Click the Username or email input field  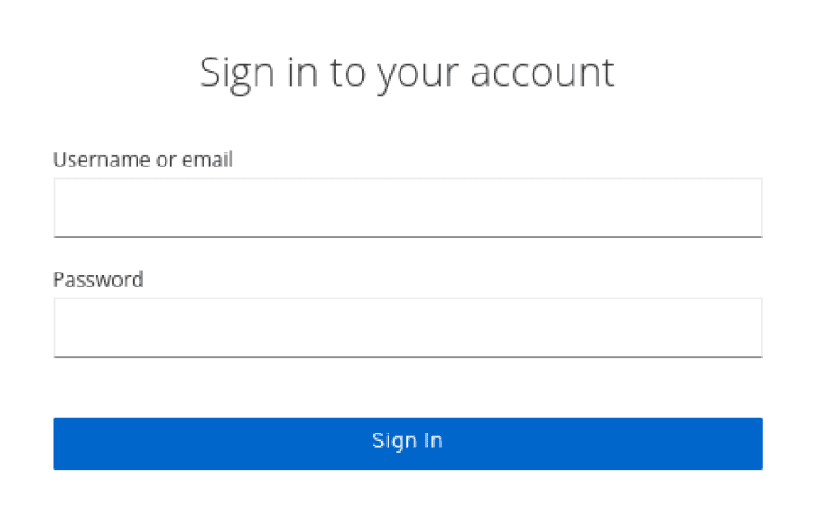(x=407, y=207)
